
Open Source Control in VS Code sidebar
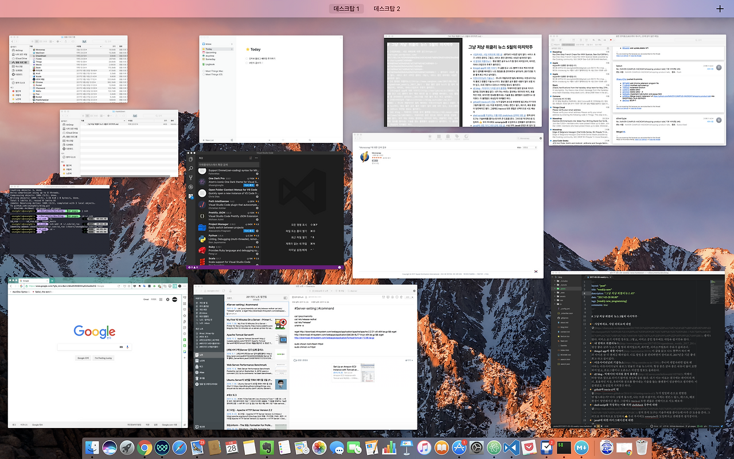pos(191,178)
